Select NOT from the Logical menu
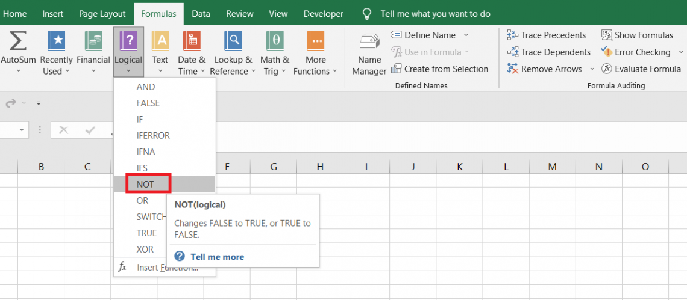This screenshot has height=300, width=687. pyautogui.click(x=146, y=185)
